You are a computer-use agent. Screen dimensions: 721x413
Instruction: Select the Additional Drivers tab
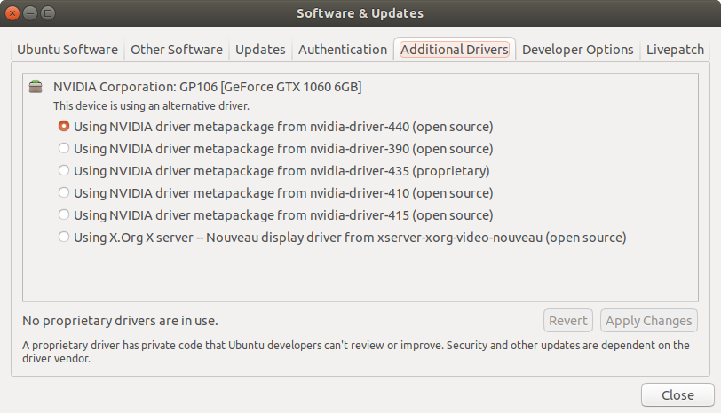455,49
